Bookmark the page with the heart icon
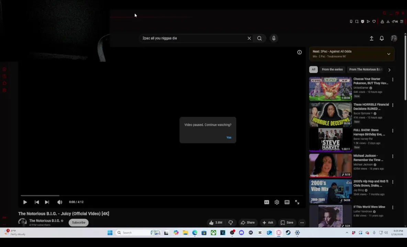 click(x=374, y=22)
